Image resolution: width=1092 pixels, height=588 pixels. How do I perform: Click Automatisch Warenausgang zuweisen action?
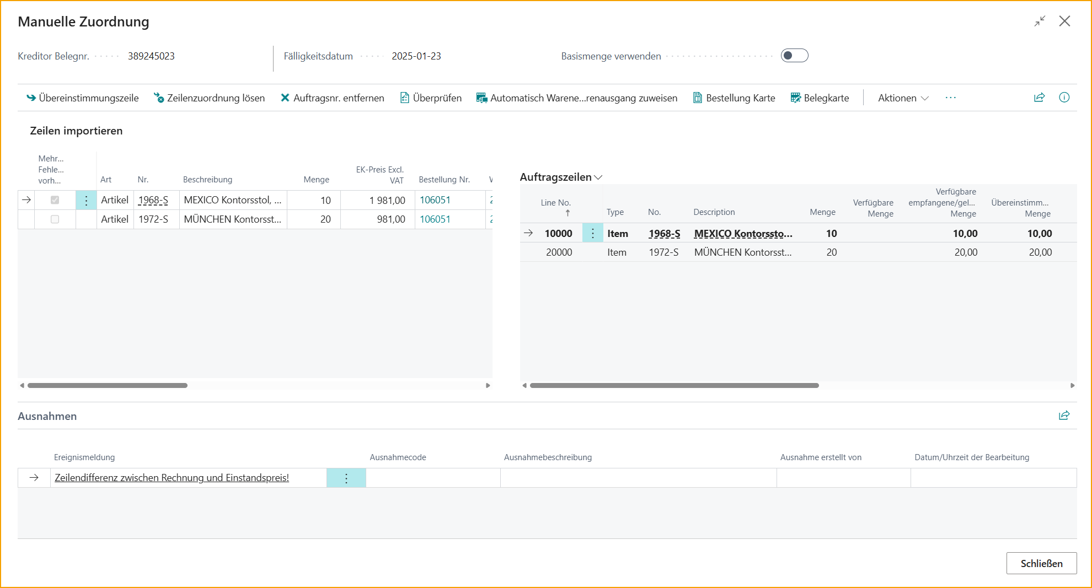point(577,98)
